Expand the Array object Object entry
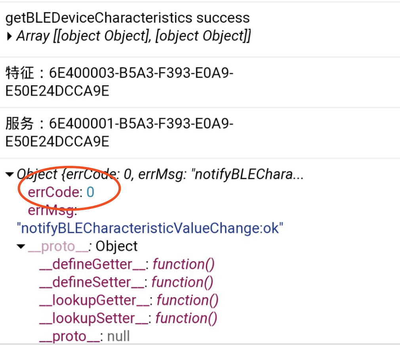Viewport: 400px width, 345px height. [x=10, y=36]
